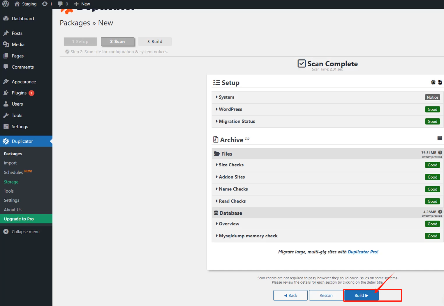Open the Duplicator Pro link

pos(363,252)
